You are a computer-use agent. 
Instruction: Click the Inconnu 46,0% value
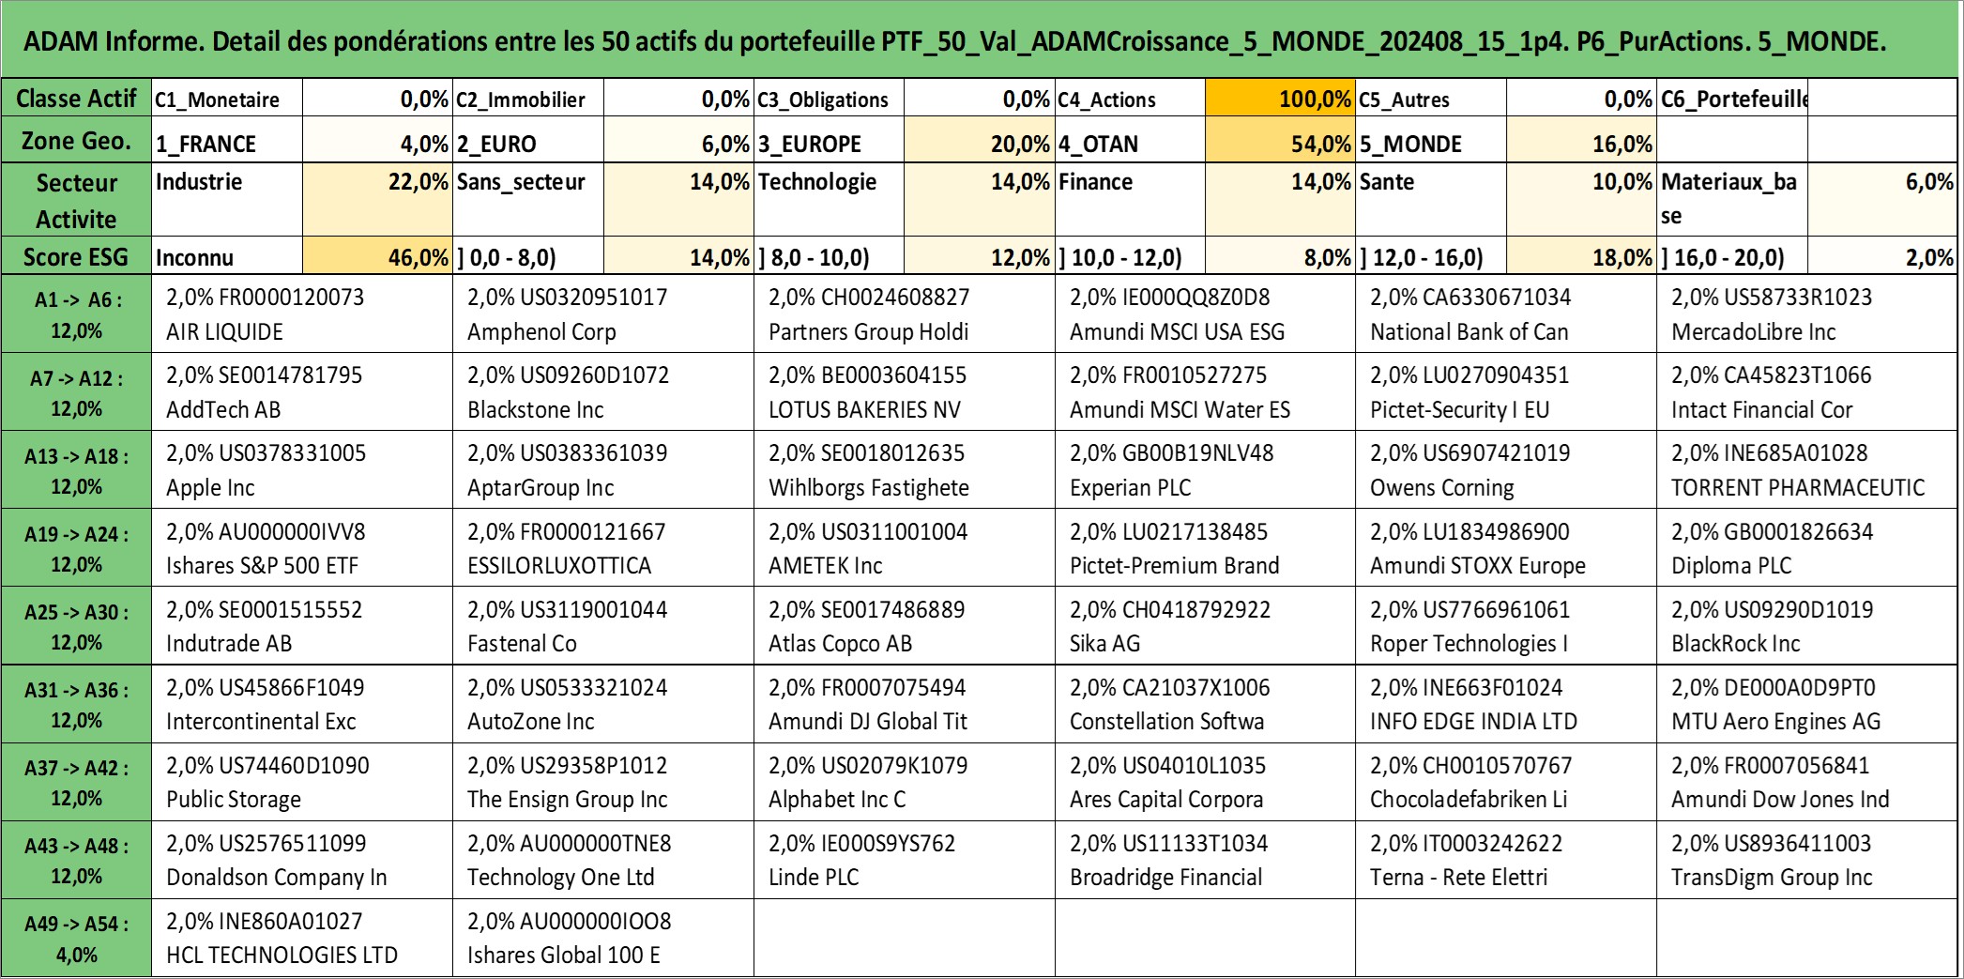point(377,256)
